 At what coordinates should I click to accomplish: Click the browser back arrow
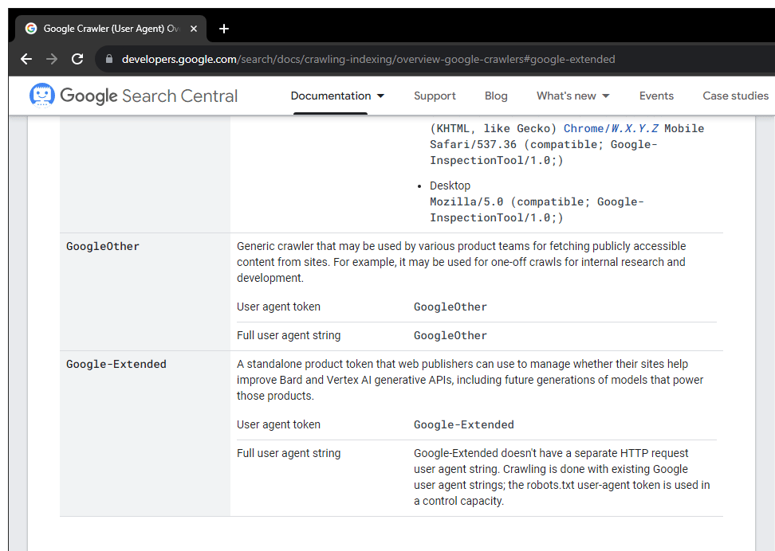point(26,59)
